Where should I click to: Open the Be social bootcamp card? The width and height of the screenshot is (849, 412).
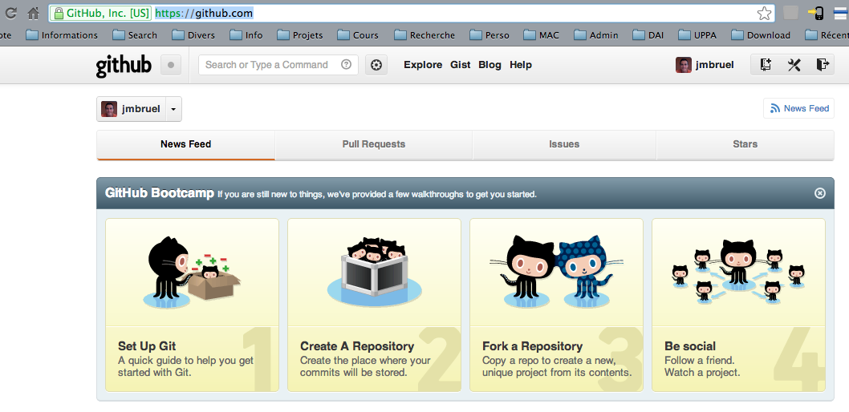click(738, 305)
